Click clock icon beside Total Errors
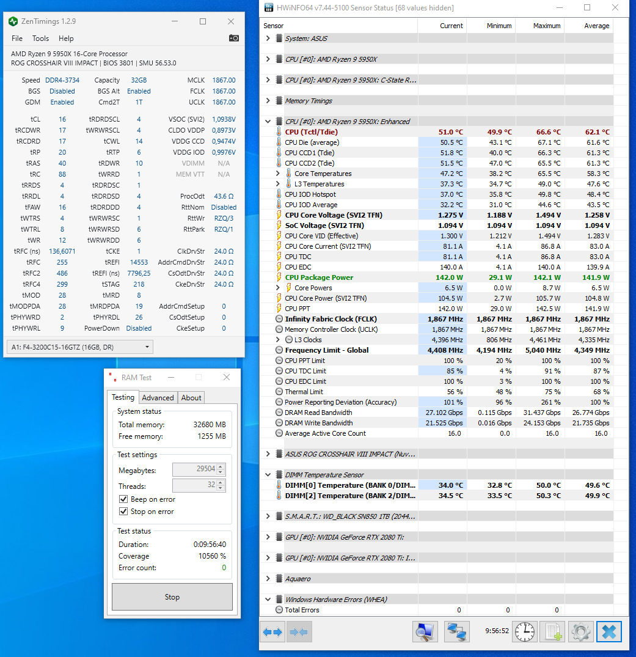Viewport: 636px width, 657px height. pos(279,610)
